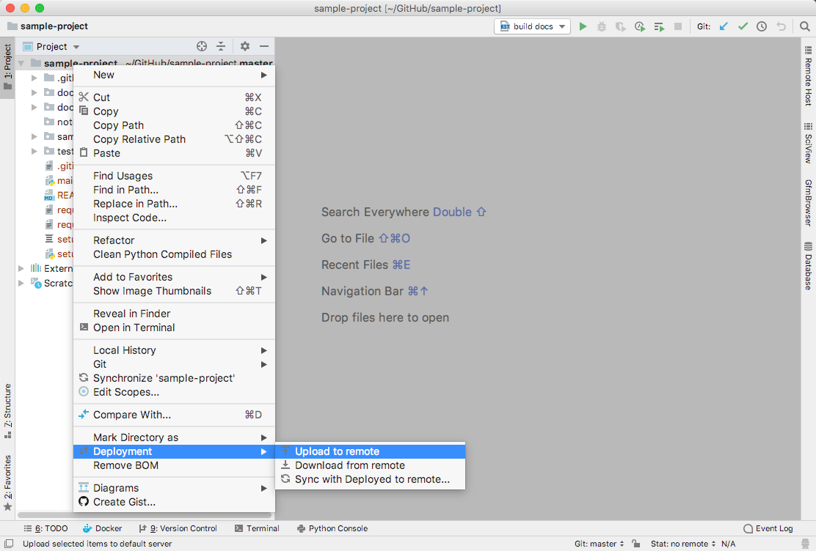Viewport: 816px width, 551px height.
Task: Click the Git: master branch widget
Action: (599, 544)
